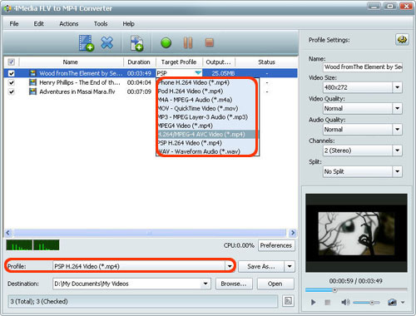Open the Tools menu
The image size is (416, 316).
tap(101, 24)
